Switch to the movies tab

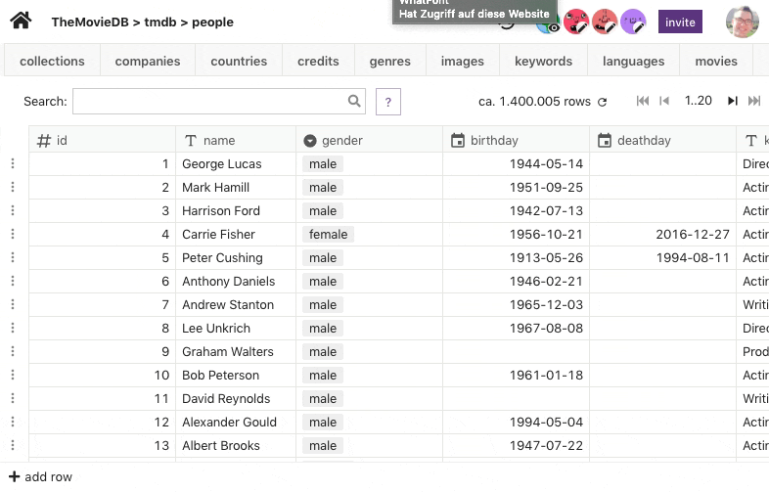pos(716,61)
